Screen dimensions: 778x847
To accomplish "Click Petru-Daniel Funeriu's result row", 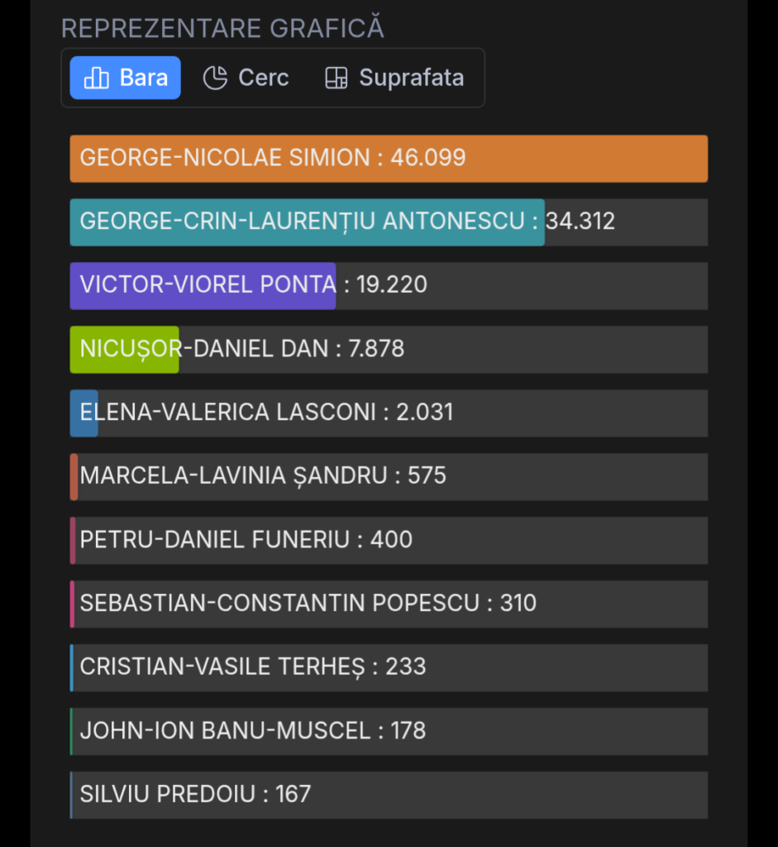I will pyautogui.click(x=389, y=540).
